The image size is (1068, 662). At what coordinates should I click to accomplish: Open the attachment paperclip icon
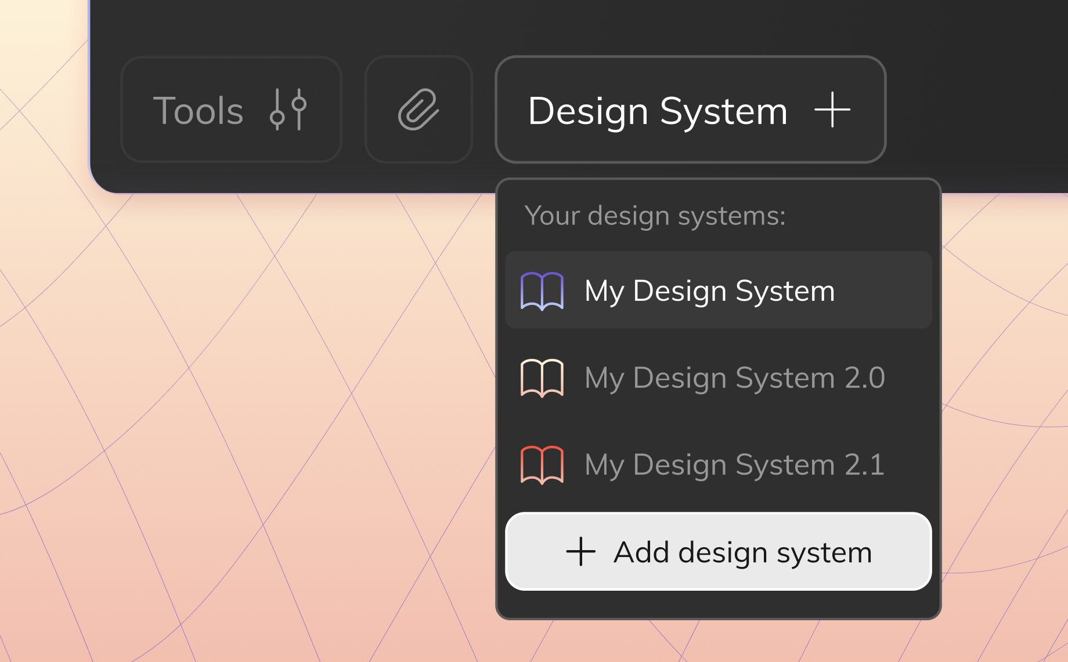point(418,110)
